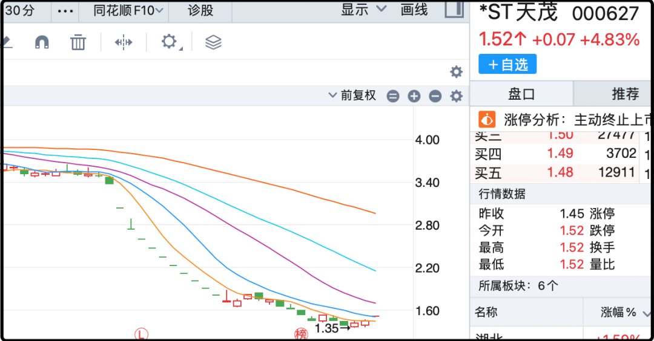Click the red L marker on chart
The height and width of the screenshot is (341, 654).
click(141, 334)
